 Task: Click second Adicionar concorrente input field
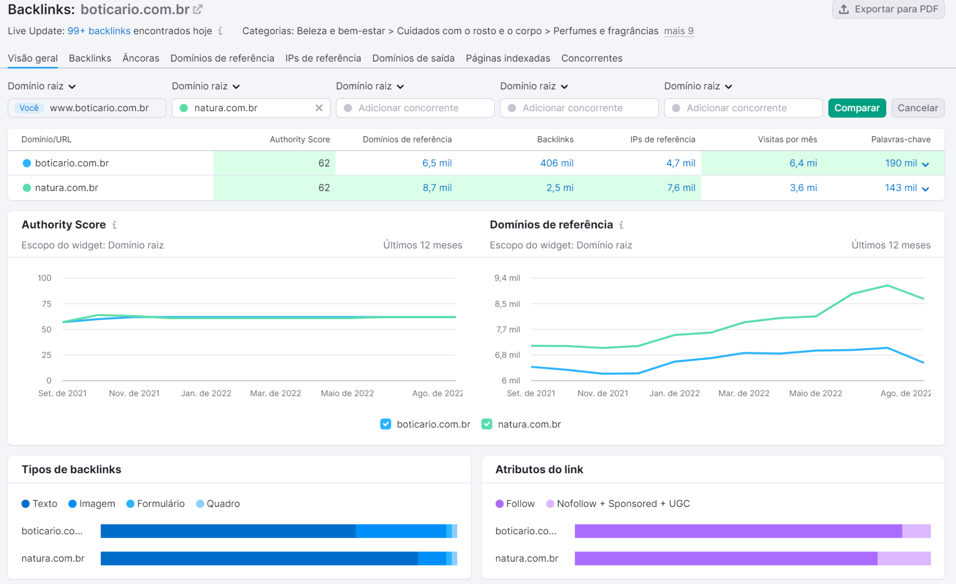[579, 108]
